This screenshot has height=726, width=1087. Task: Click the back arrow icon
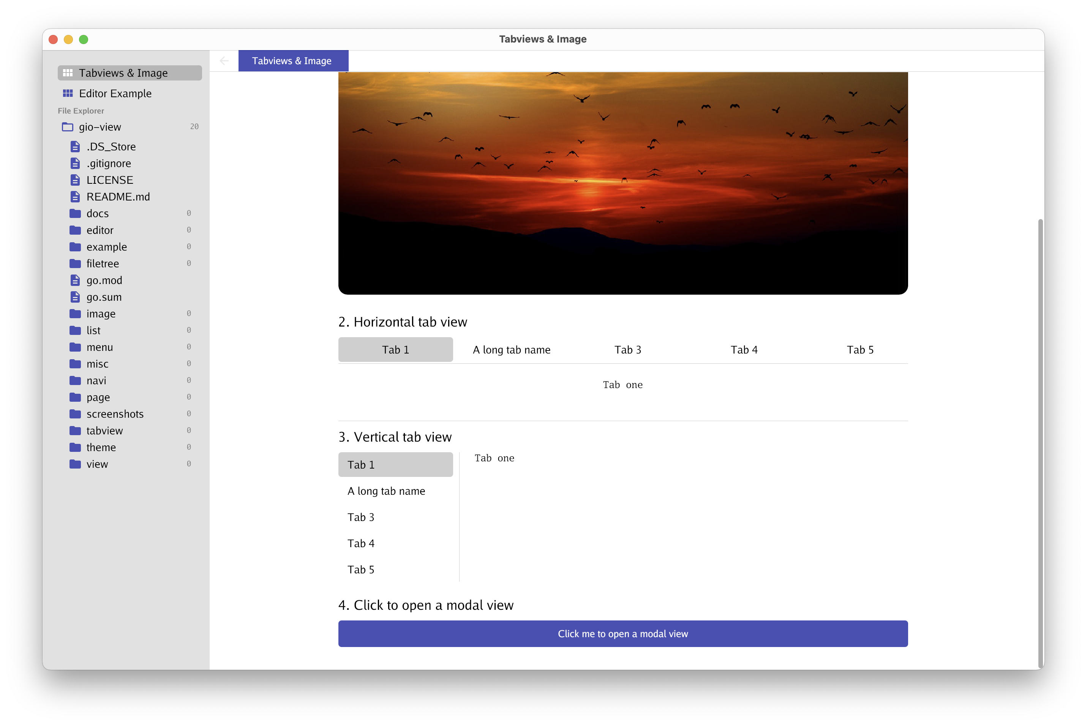pos(224,61)
